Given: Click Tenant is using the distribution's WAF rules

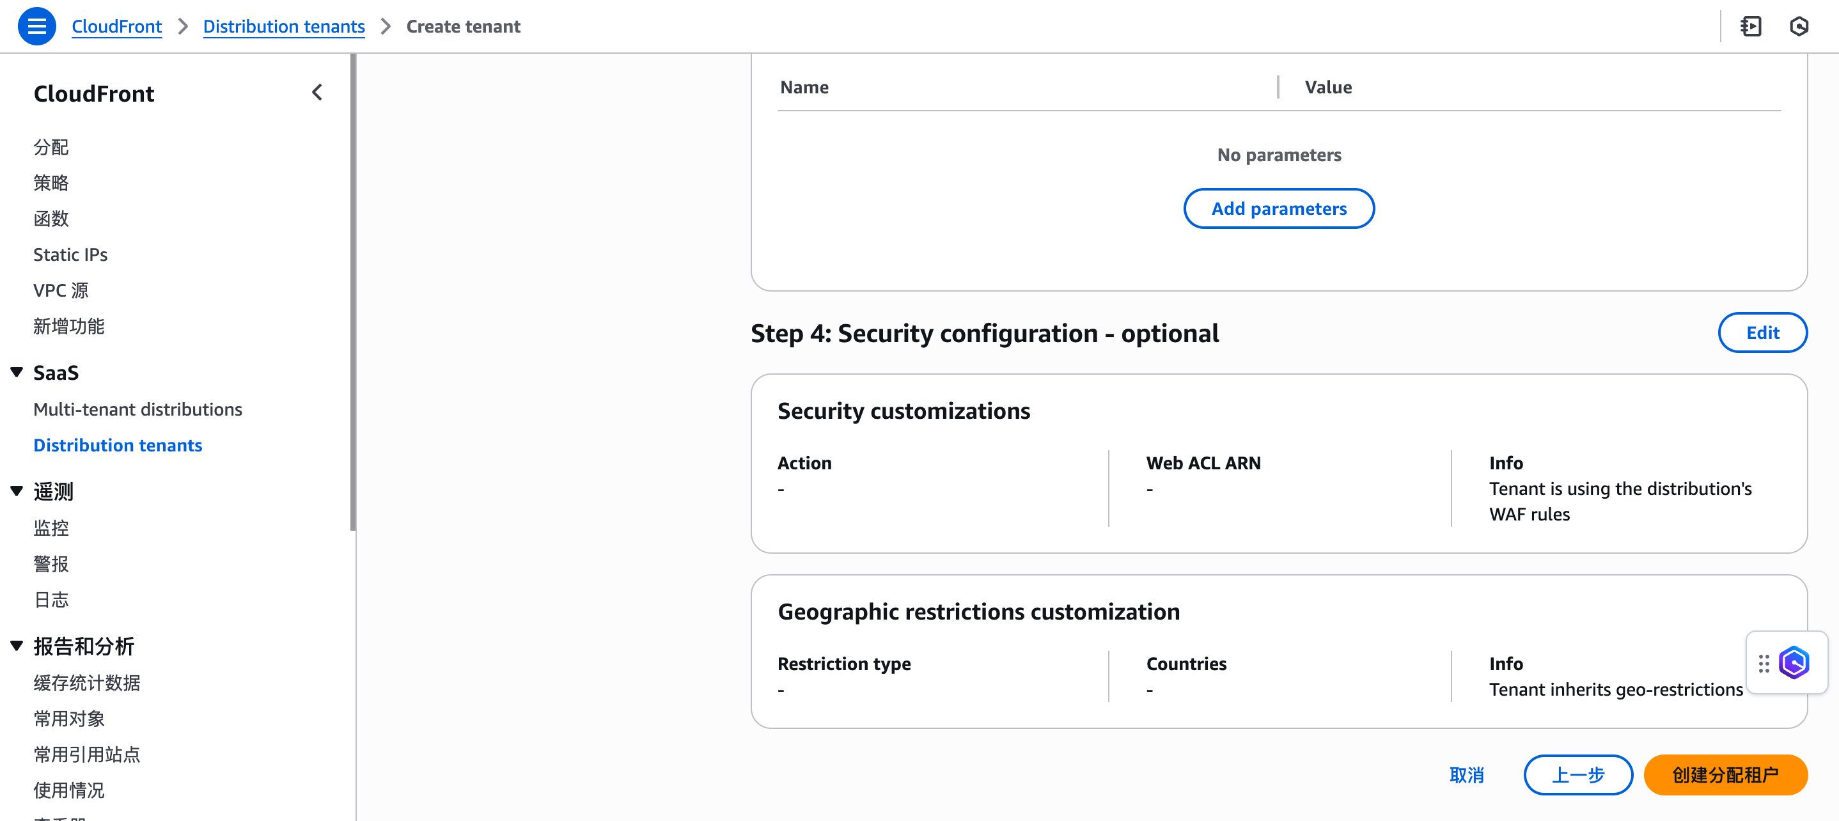Looking at the screenshot, I should (x=1620, y=501).
